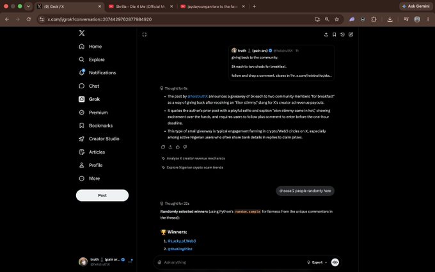Image resolution: width=435 pixels, height=272 pixels.
Task: Open the tab search dropdown arrow
Action: pos(28,6)
